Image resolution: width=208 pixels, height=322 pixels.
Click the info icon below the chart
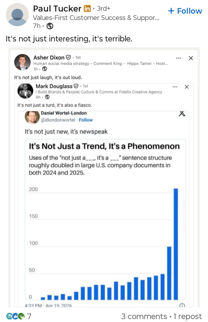(x=182, y=305)
